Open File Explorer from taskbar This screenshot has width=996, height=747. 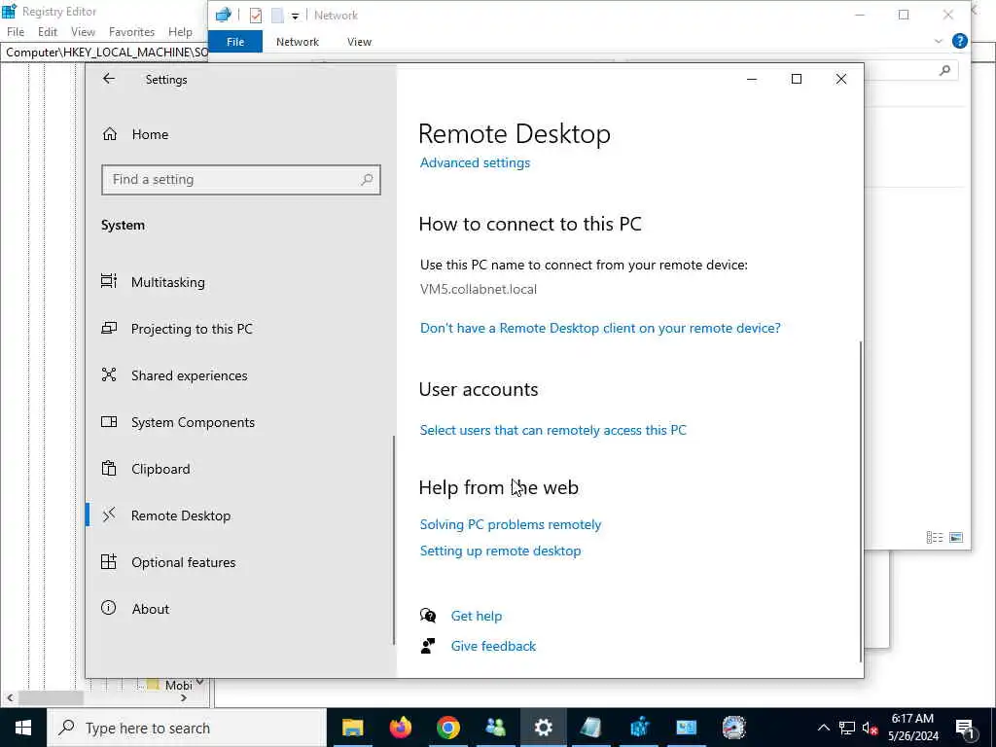coord(352,728)
